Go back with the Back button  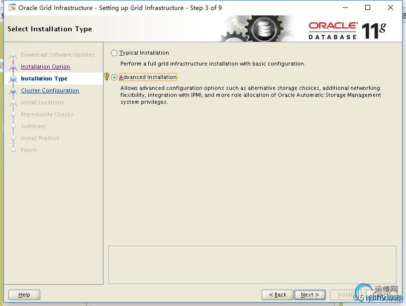pos(278,295)
